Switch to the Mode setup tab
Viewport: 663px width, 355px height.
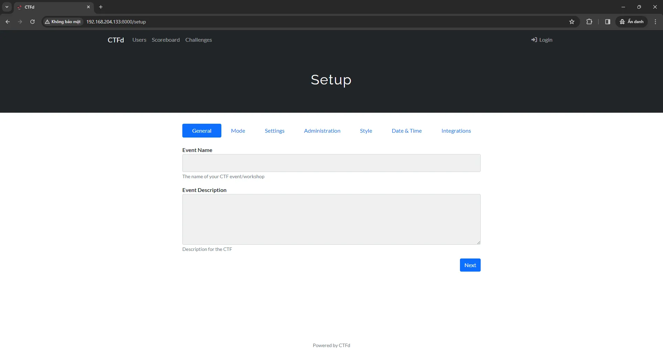click(x=238, y=131)
